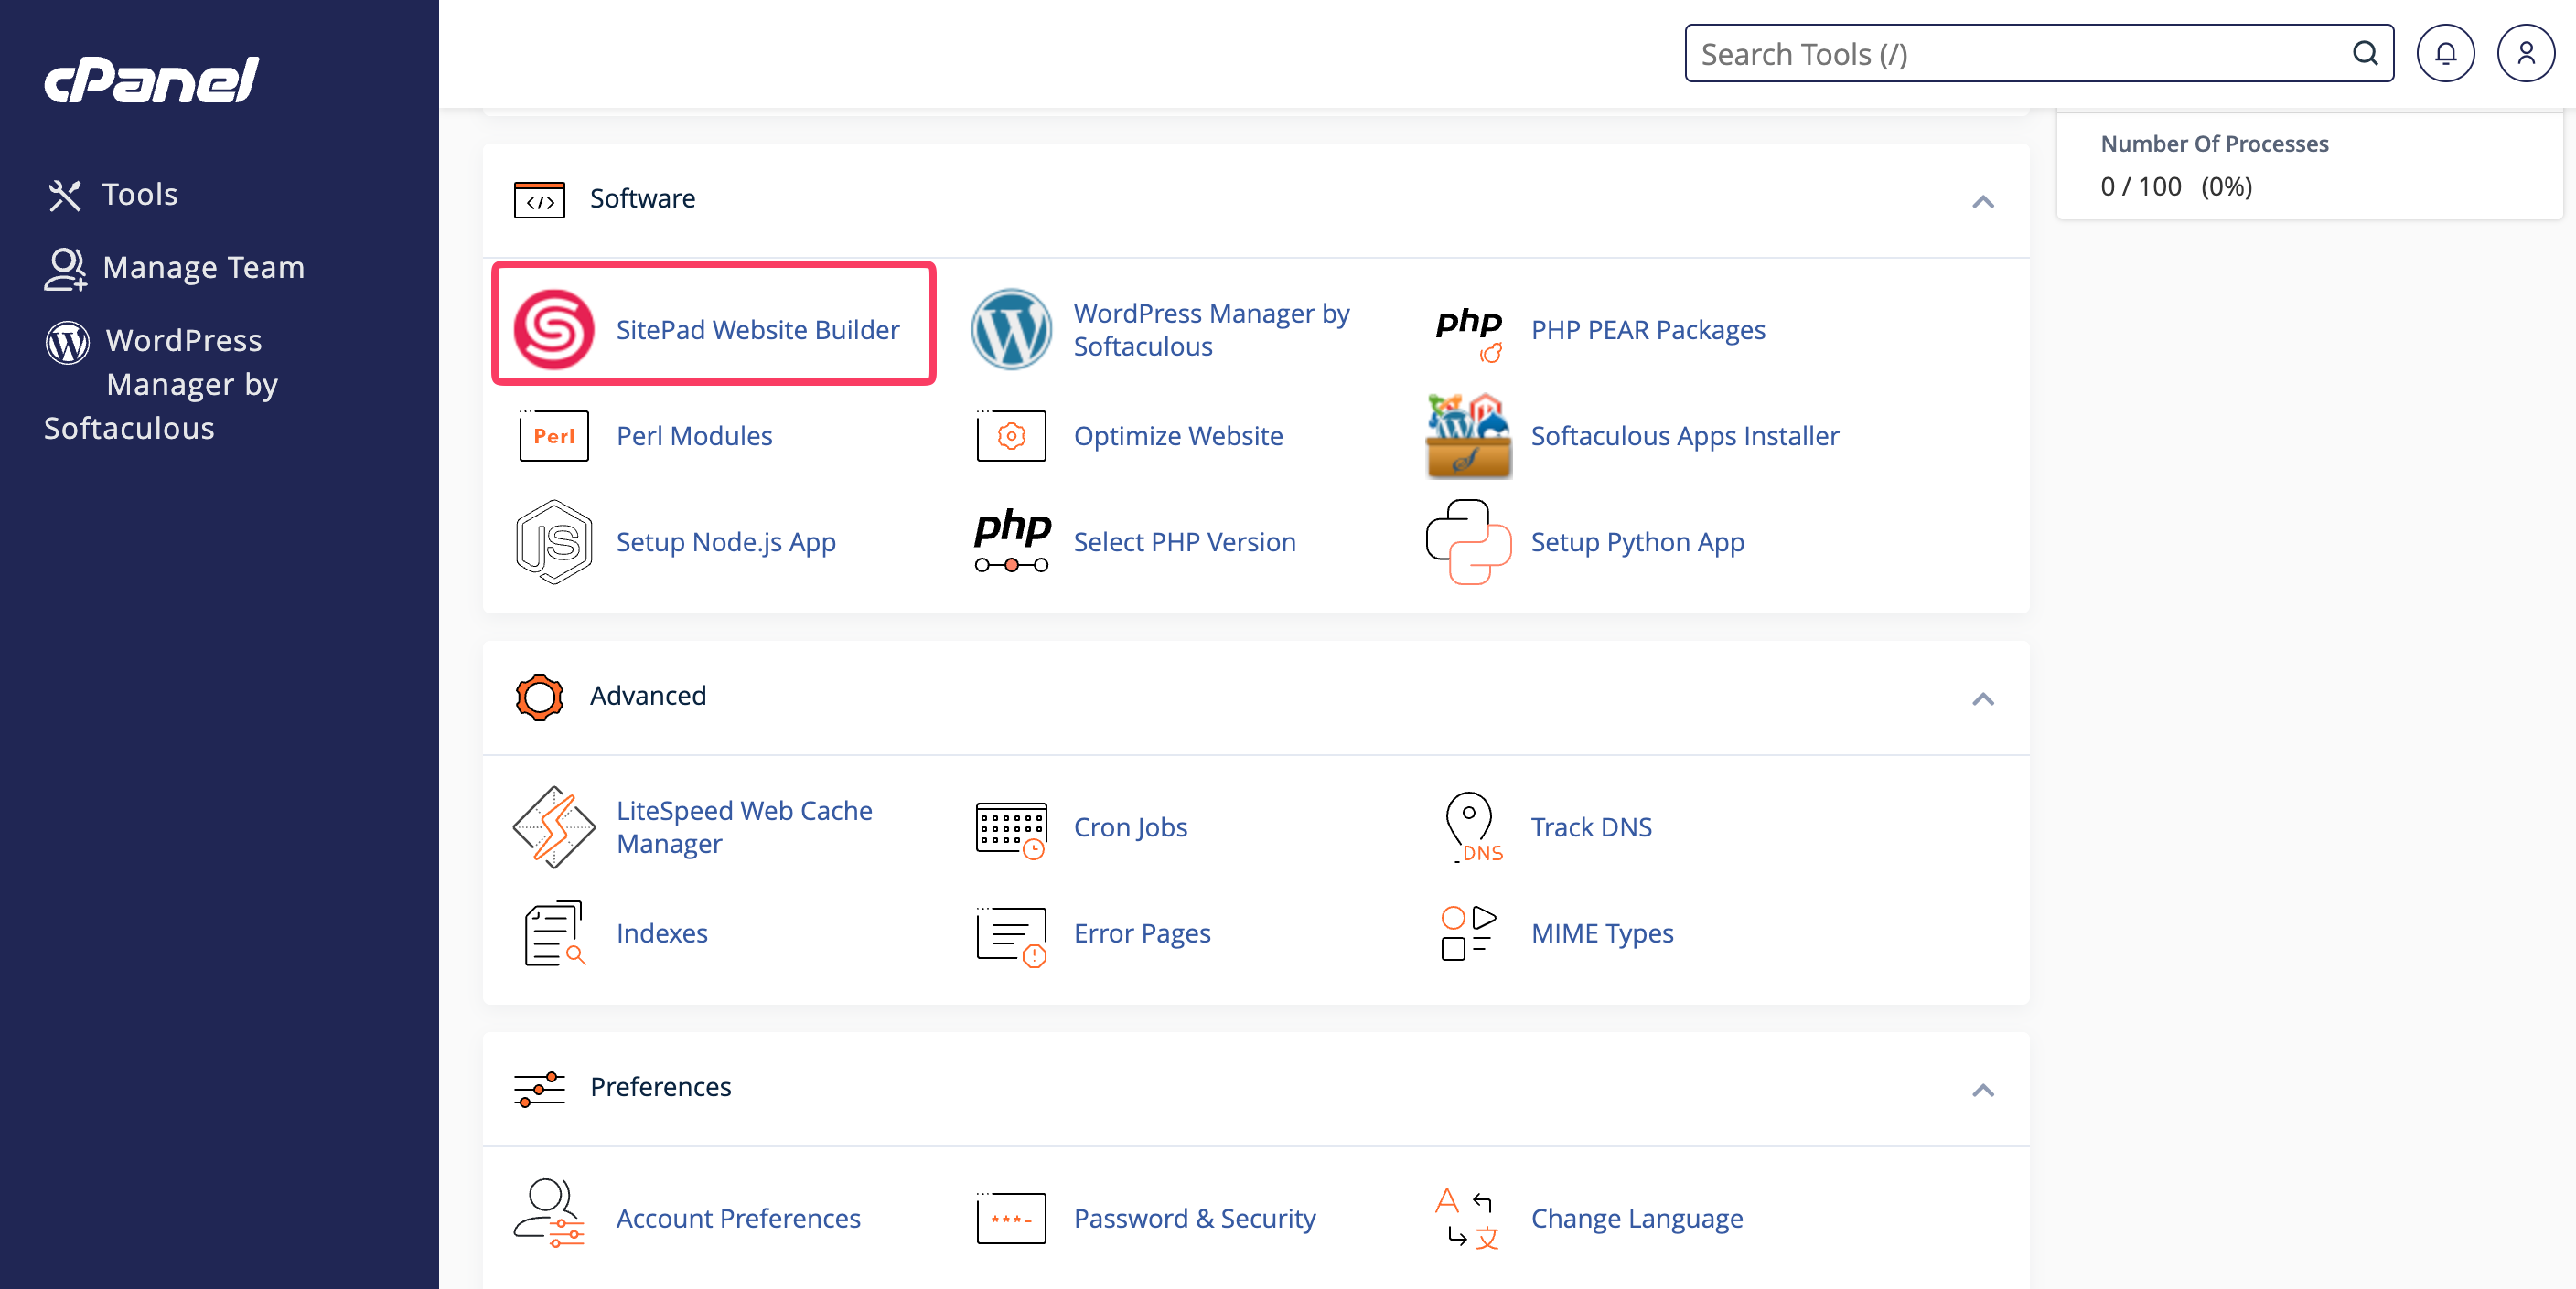Open WordPress Manager by Softaculous link in Software
Image resolution: width=2576 pixels, height=1289 pixels.
point(1212,329)
